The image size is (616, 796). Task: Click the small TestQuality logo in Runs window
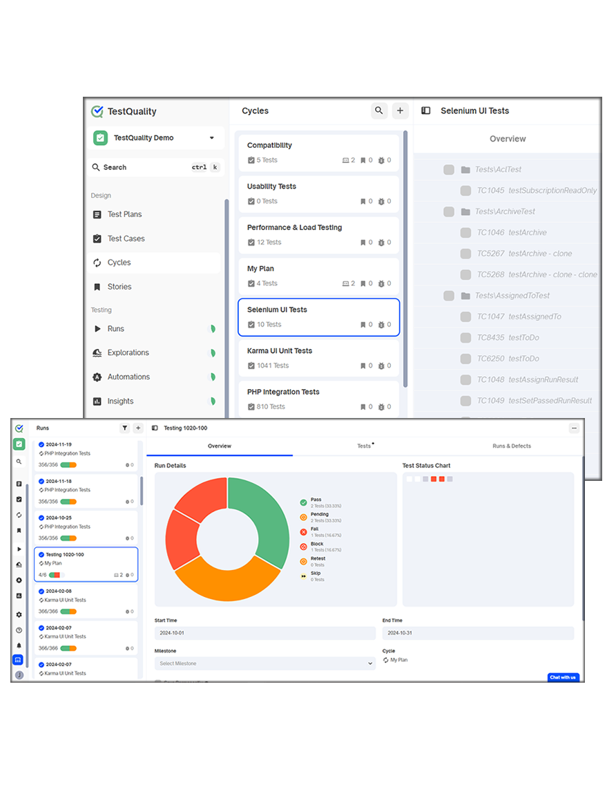click(19, 428)
